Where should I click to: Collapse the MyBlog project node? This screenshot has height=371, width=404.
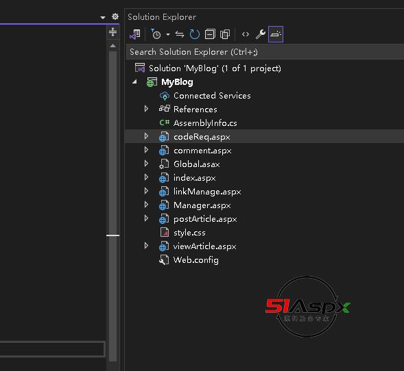click(134, 81)
